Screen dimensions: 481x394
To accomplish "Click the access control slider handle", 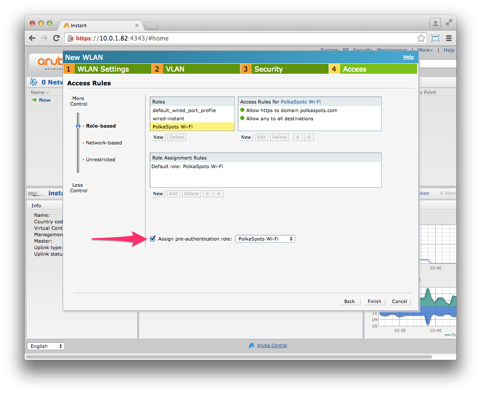I will click(78, 126).
